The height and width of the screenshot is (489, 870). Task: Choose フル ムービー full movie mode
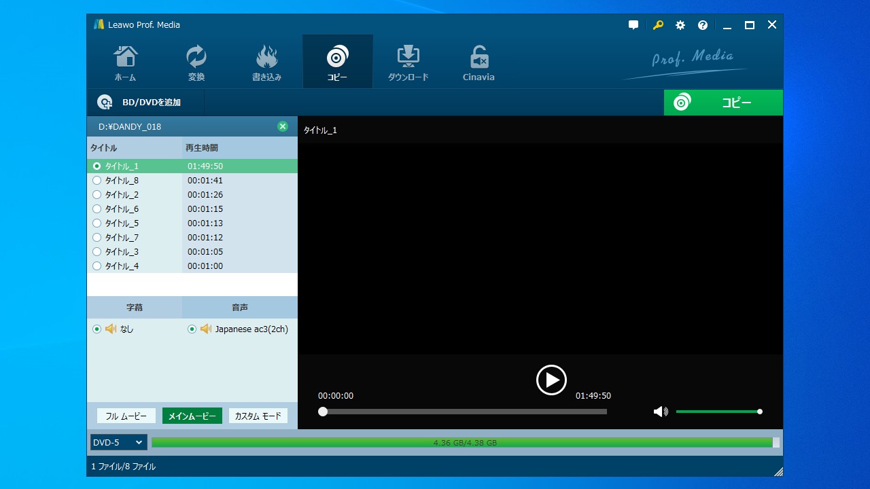tap(126, 416)
